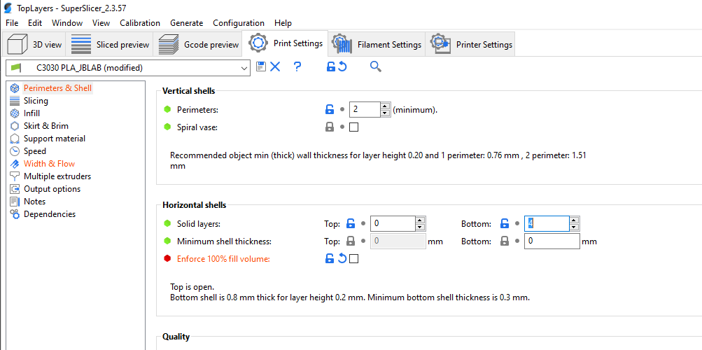Screen dimensions: 702x350
Task: Click the Infill sidebar icon
Action: tap(15, 113)
